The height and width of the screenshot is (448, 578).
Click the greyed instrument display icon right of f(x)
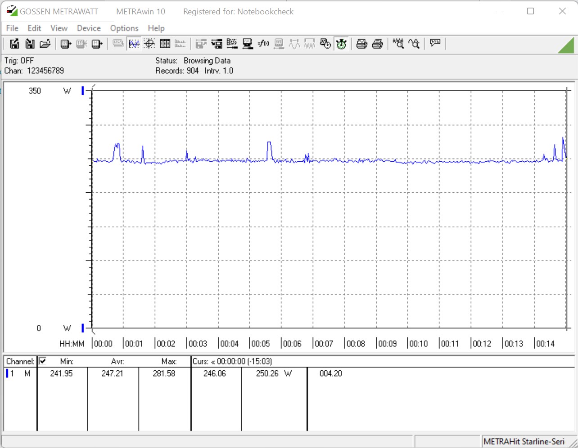pos(279,44)
